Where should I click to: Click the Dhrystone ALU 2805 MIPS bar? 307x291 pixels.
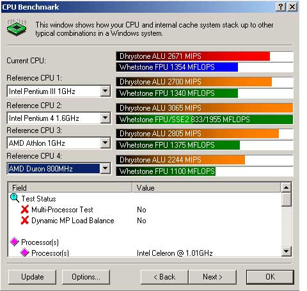198,134
